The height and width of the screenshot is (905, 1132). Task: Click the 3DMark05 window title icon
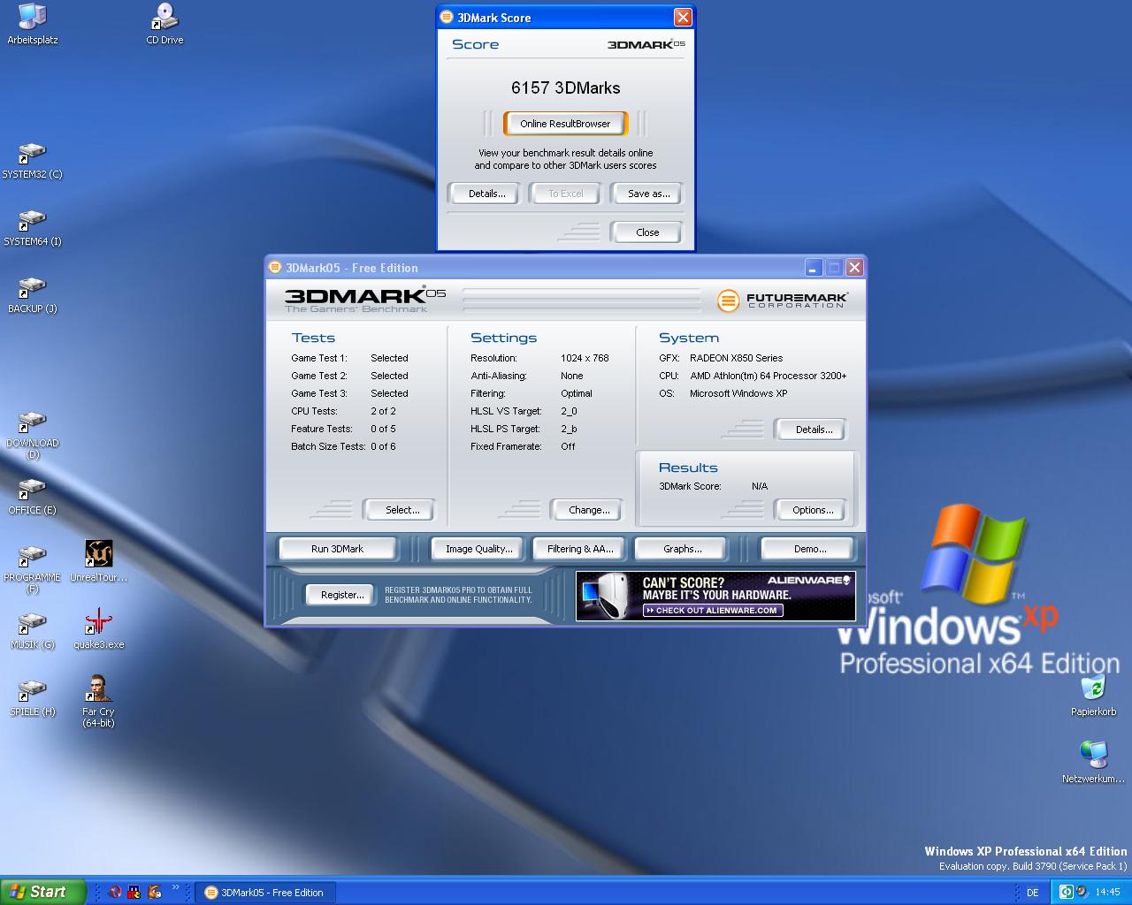275,268
